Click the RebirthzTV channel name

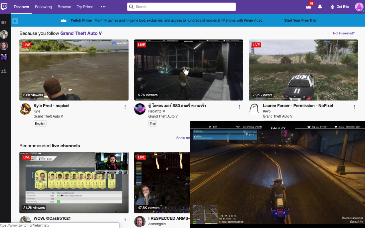pos(157,111)
